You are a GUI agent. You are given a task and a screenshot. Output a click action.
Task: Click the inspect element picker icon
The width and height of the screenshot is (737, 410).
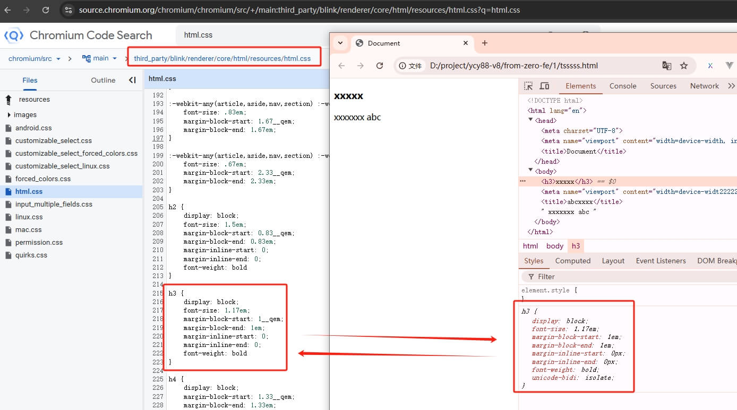coord(528,86)
